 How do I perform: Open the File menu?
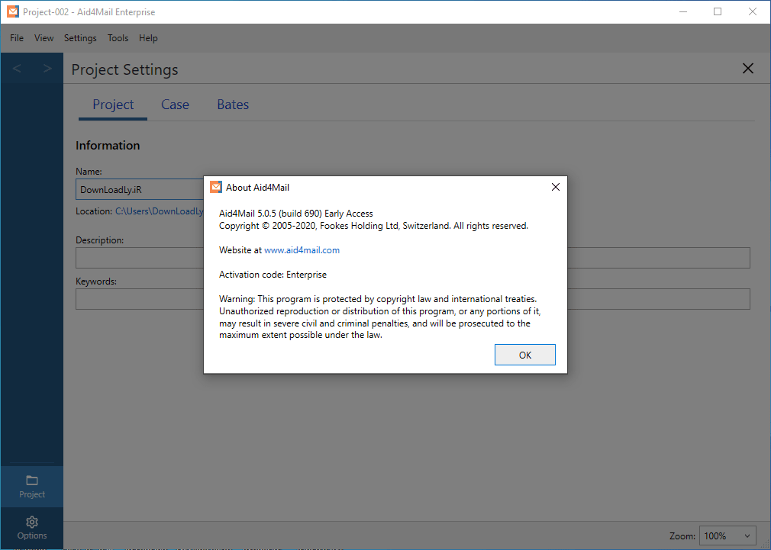tap(16, 37)
